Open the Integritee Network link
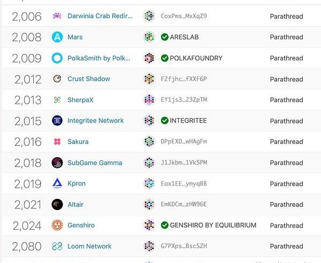The image size is (321, 263). point(95,121)
